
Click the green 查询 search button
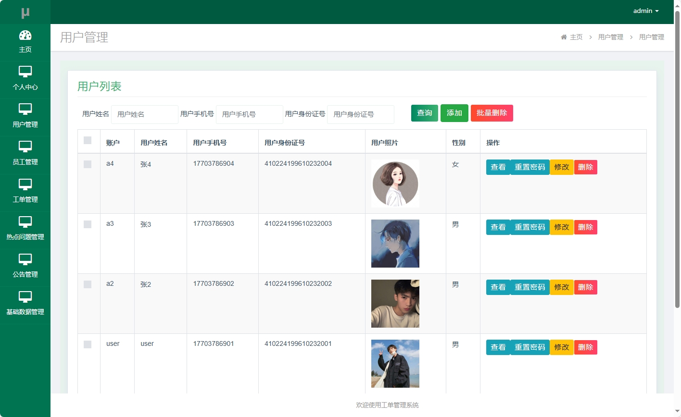pyautogui.click(x=424, y=113)
